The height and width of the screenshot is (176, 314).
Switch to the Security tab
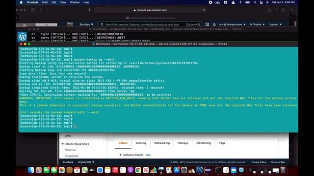click(x=141, y=143)
